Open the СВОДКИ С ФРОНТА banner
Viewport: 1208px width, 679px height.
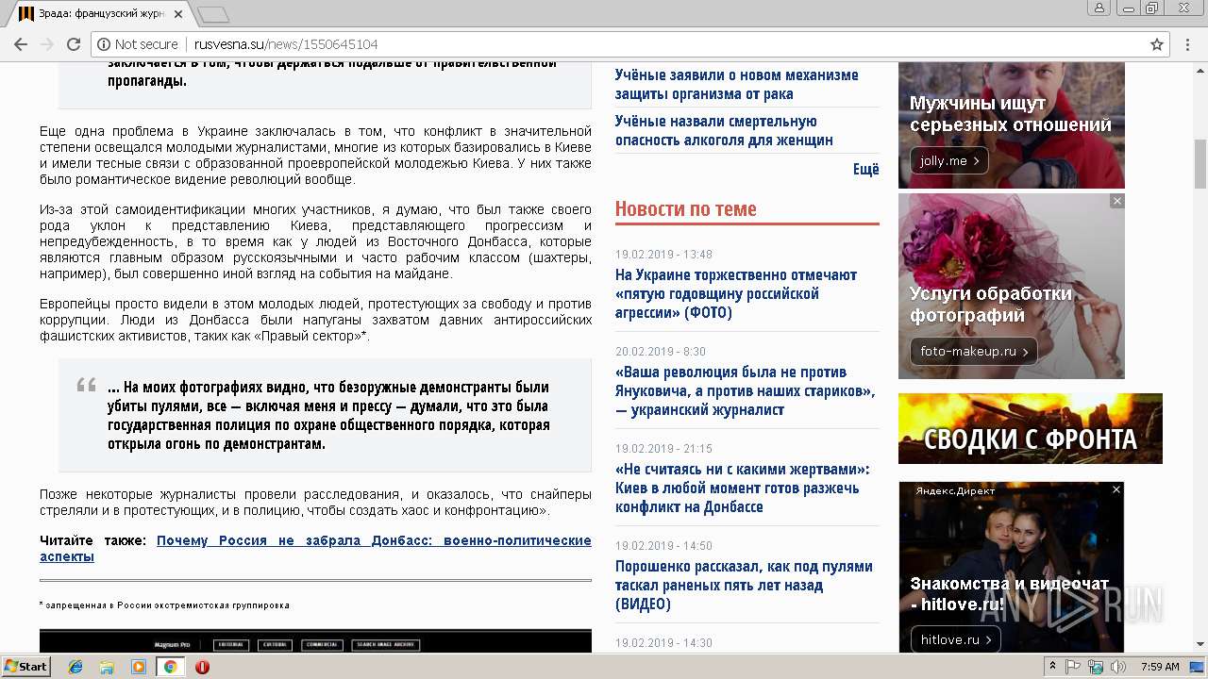(1030, 428)
